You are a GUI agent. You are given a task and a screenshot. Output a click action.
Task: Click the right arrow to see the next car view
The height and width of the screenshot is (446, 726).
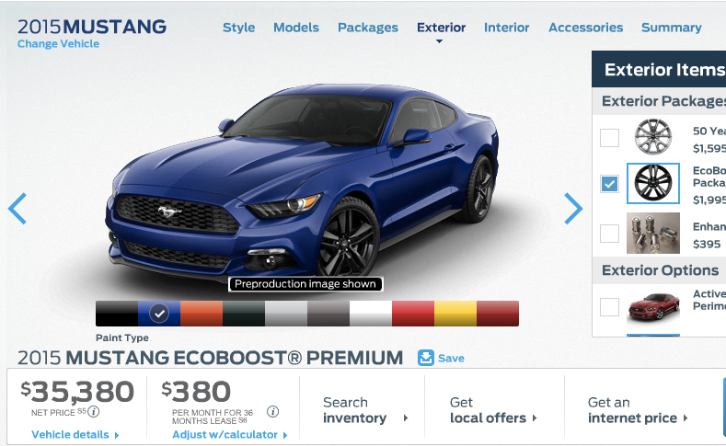pyautogui.click(x=573, y=209)
